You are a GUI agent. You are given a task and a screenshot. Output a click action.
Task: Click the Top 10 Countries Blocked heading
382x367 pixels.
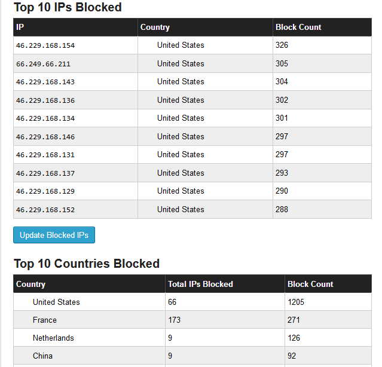point(86,264)
